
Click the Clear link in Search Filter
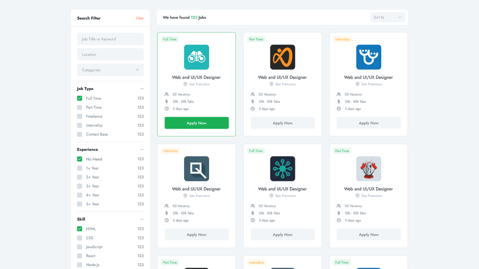click(140, 18)
